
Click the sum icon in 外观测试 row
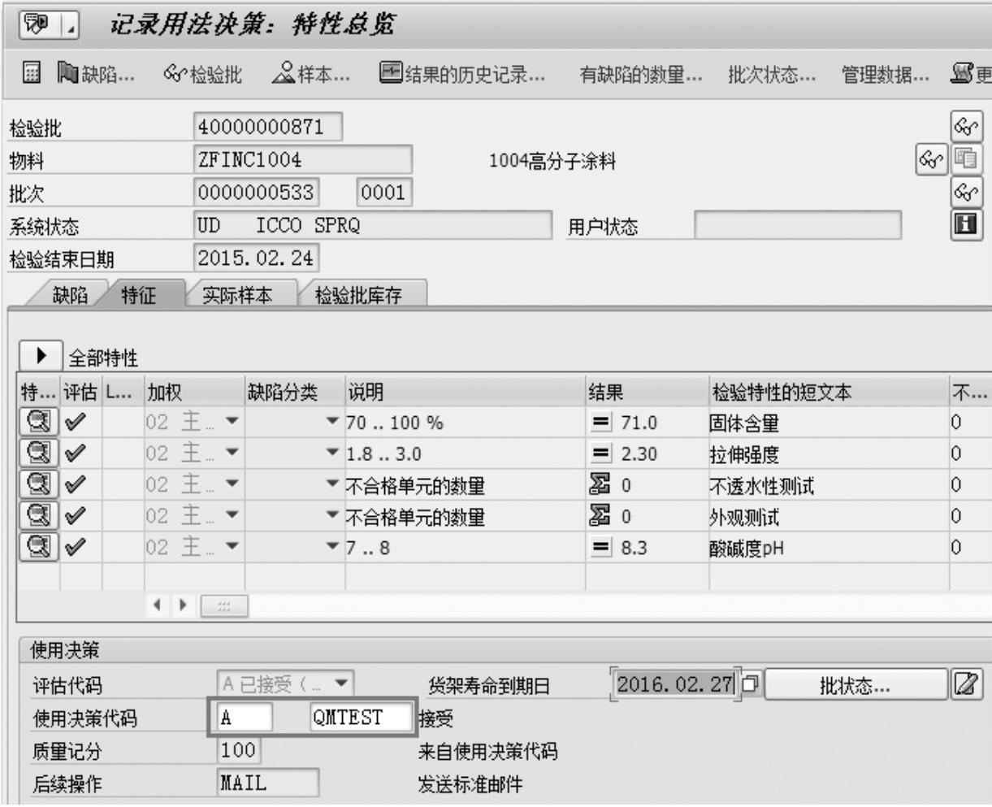[x=601, y=517]
